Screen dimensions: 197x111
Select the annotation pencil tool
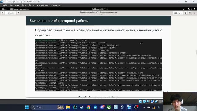coord(18,13)
